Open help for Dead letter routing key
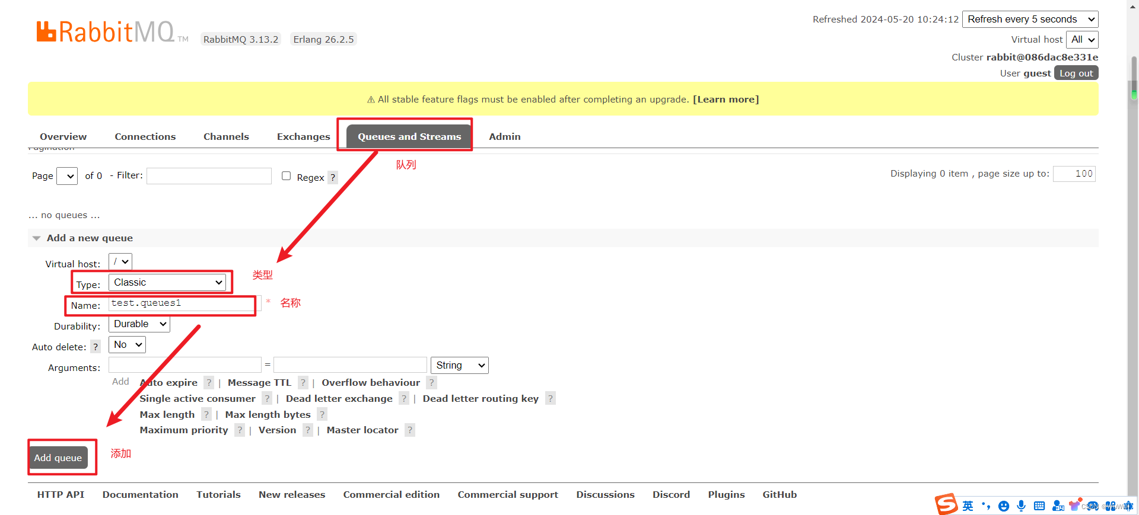Image resolution: width=1139 pixels, height=515 pixels. click(551, 398)
